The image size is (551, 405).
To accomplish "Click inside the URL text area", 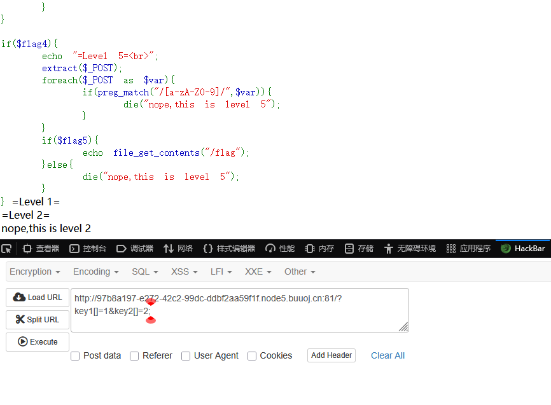I will pos(255,318).
